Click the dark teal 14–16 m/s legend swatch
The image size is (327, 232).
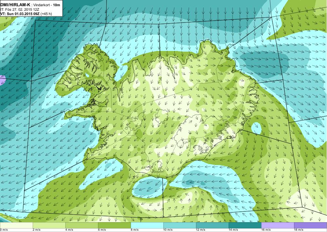click(x=245, y=225)
